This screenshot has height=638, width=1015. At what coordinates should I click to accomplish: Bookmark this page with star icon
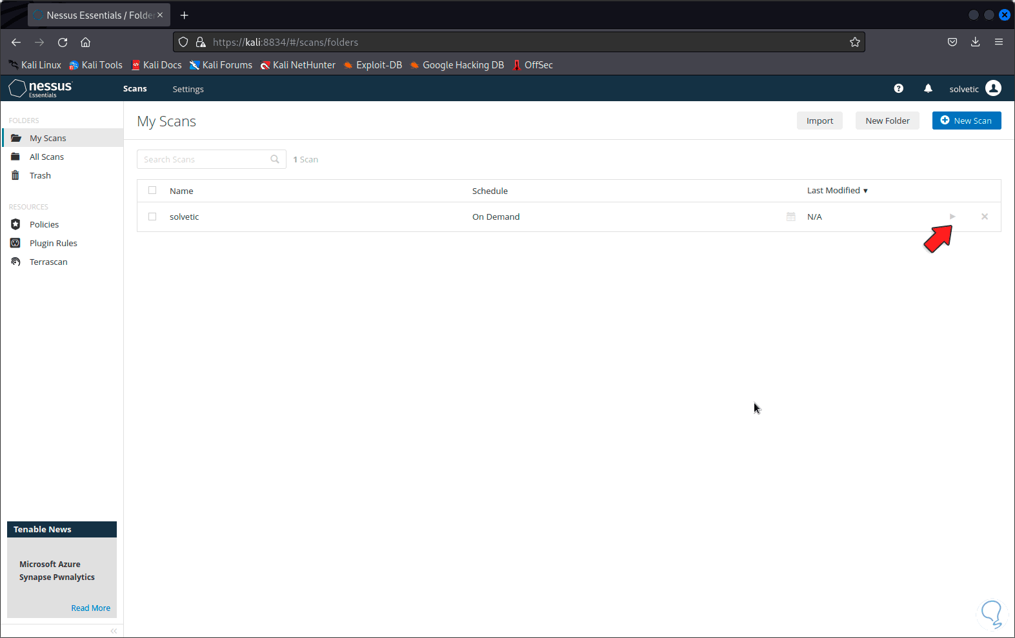[x=855, y=42]
